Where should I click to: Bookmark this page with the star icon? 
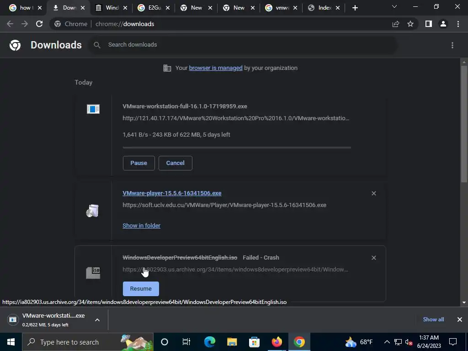(x=410, y=24)
